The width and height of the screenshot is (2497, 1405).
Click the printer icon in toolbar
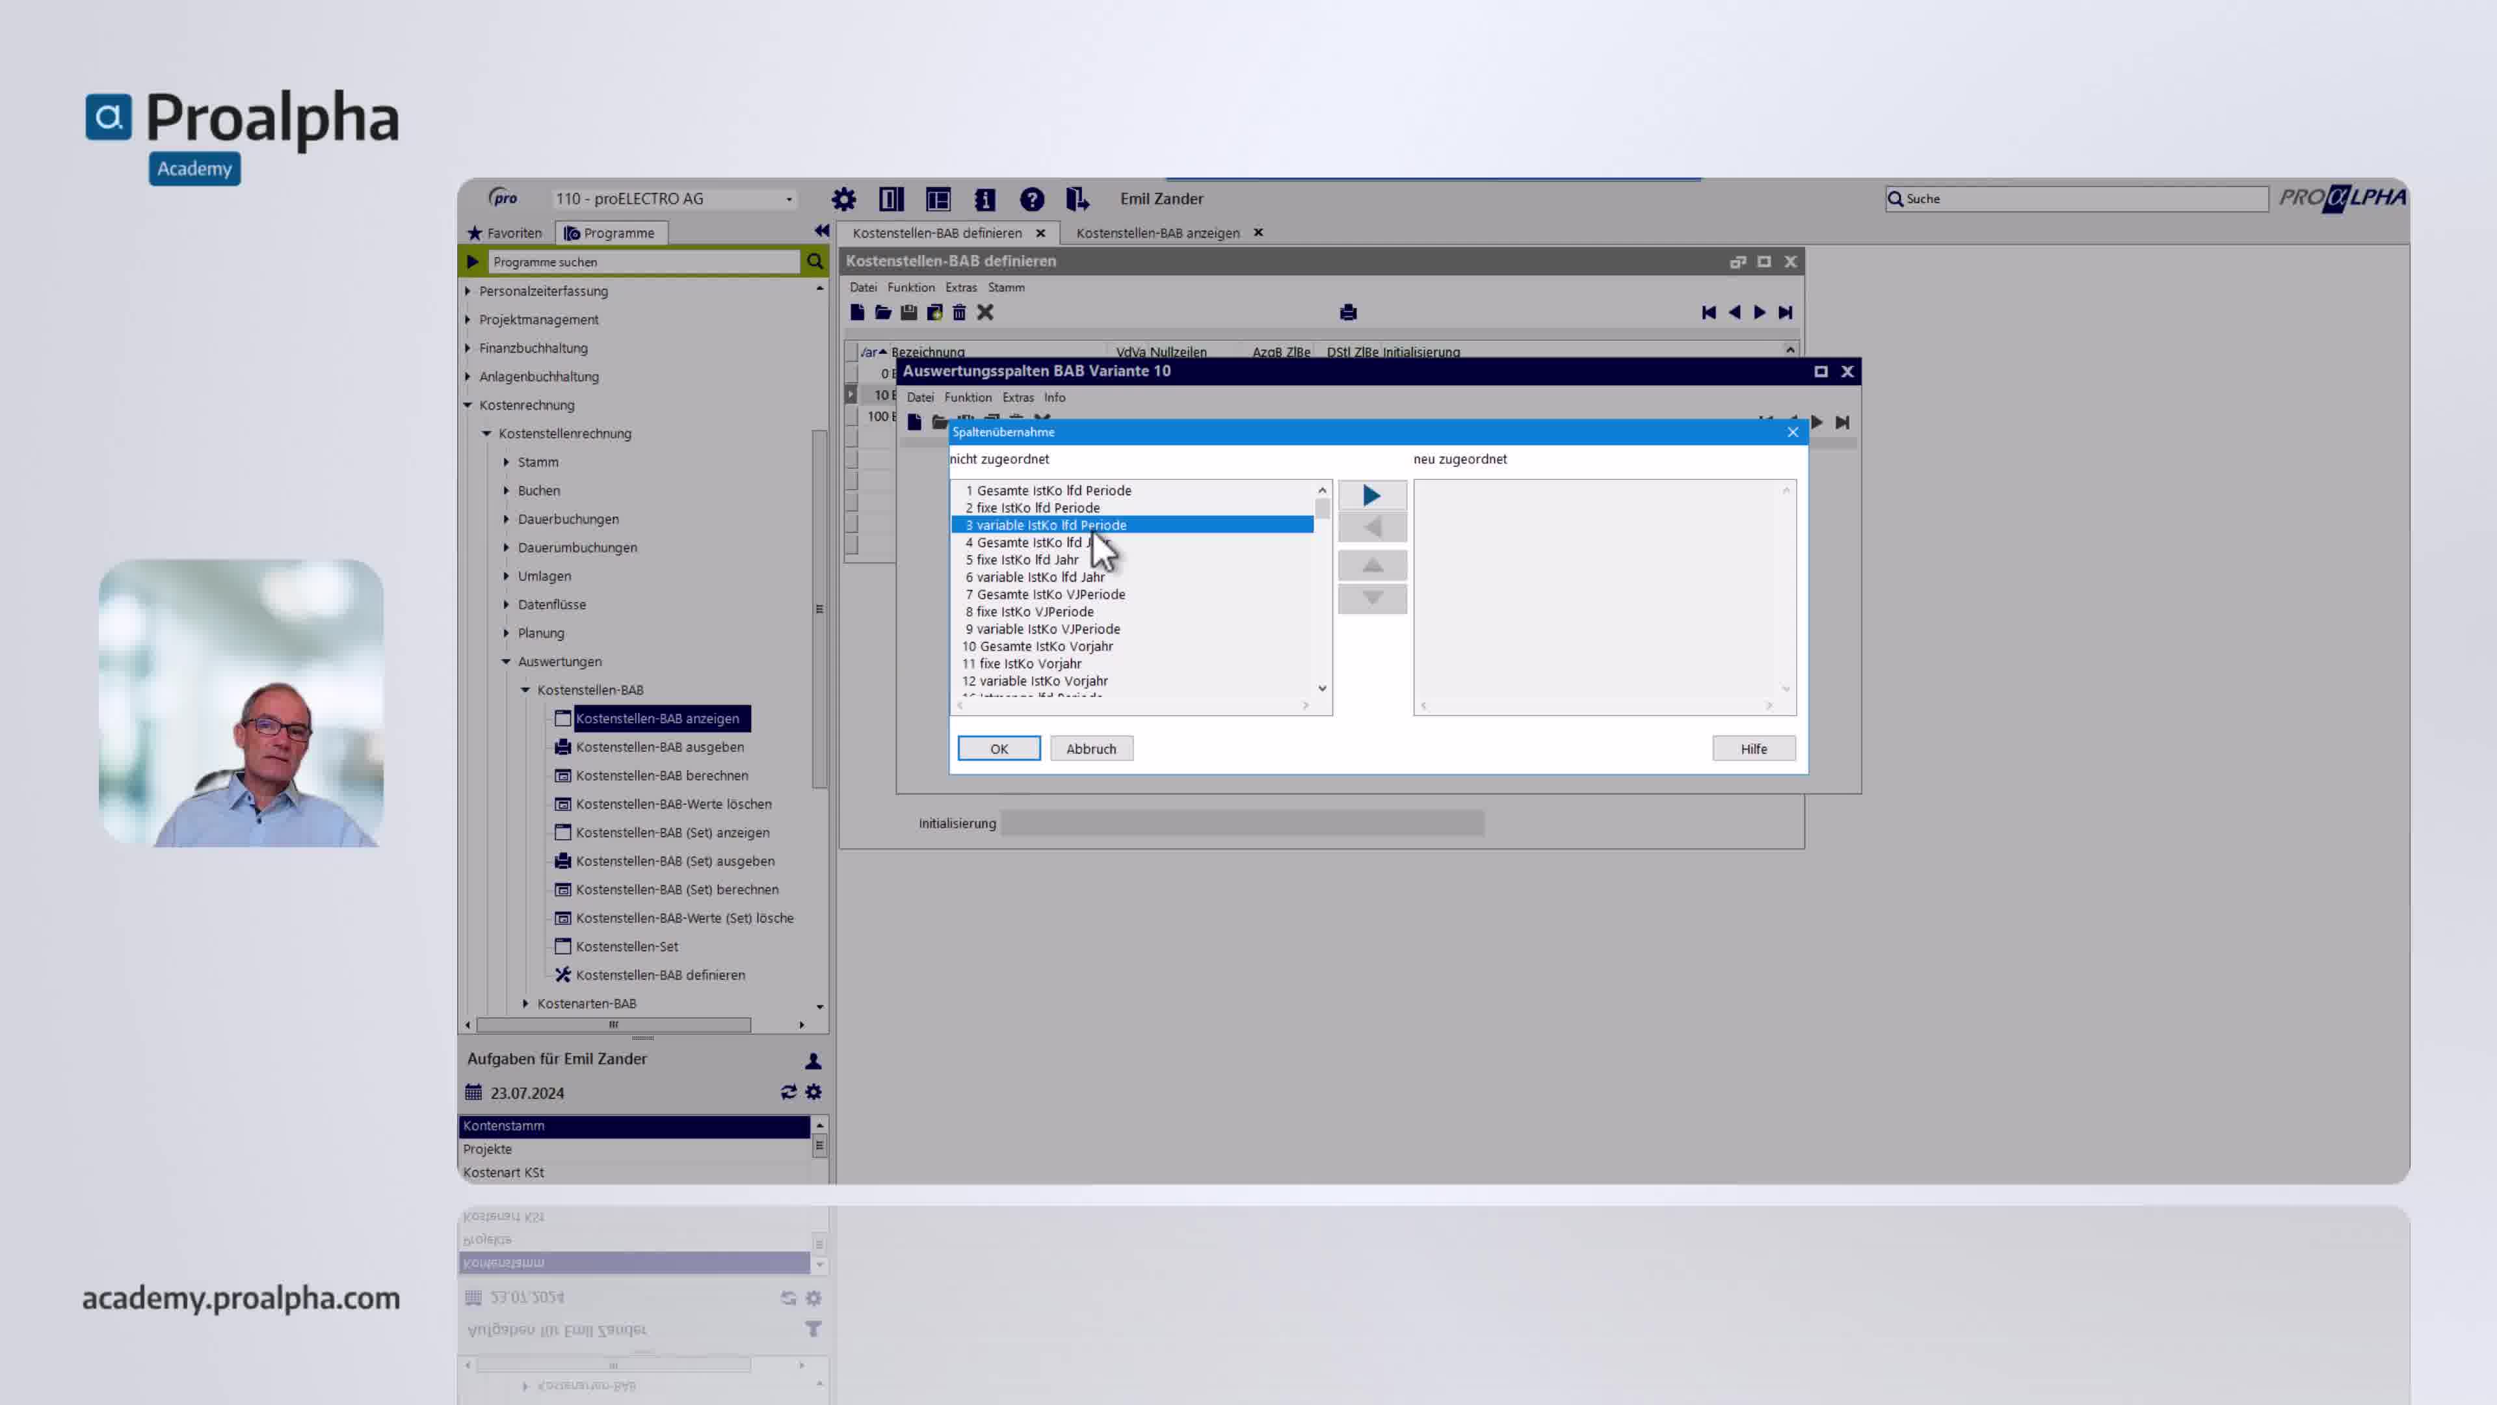click(1347, 312)
